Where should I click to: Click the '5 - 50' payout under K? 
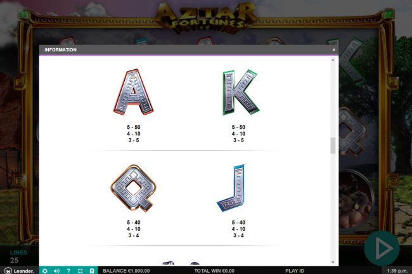238,127
